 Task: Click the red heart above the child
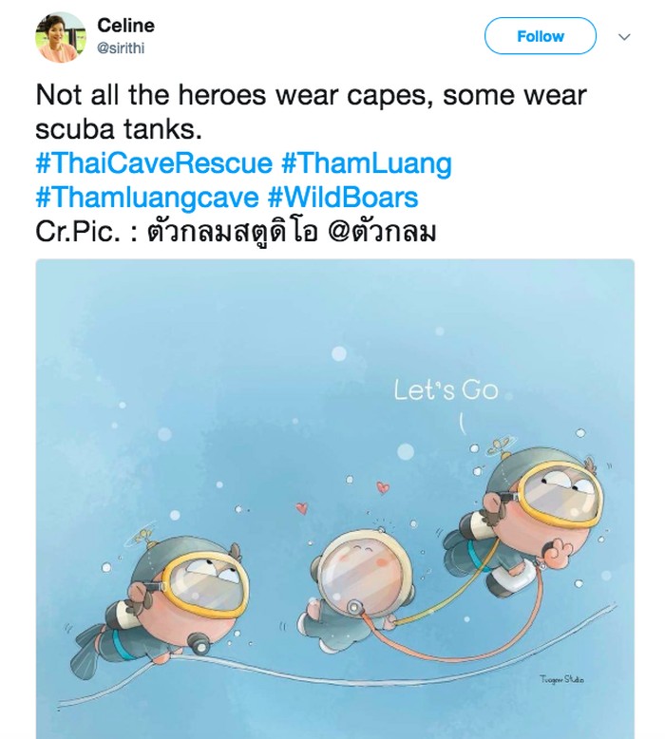[x=383, y=488]
